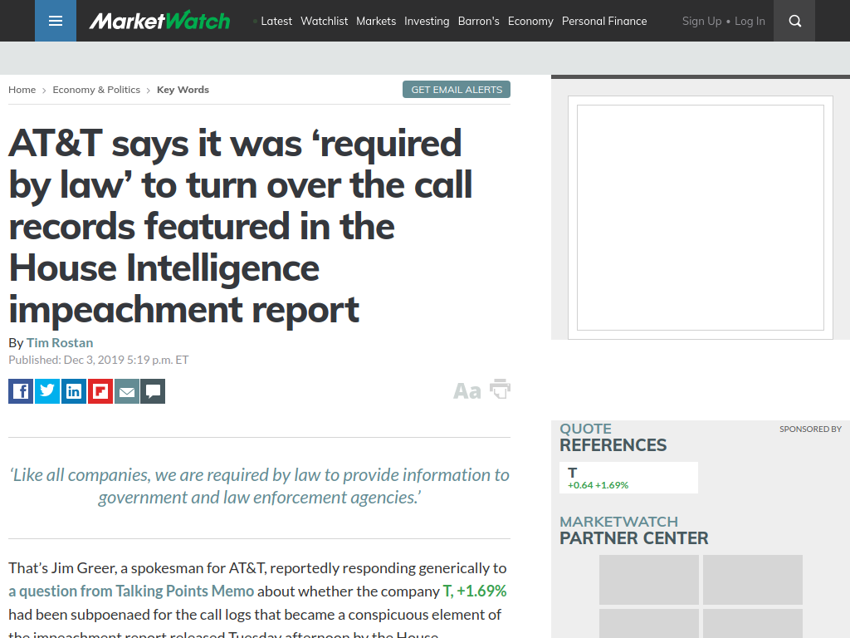Change text size with Aa icon
The image size is (850, 638).
(467, 390)
